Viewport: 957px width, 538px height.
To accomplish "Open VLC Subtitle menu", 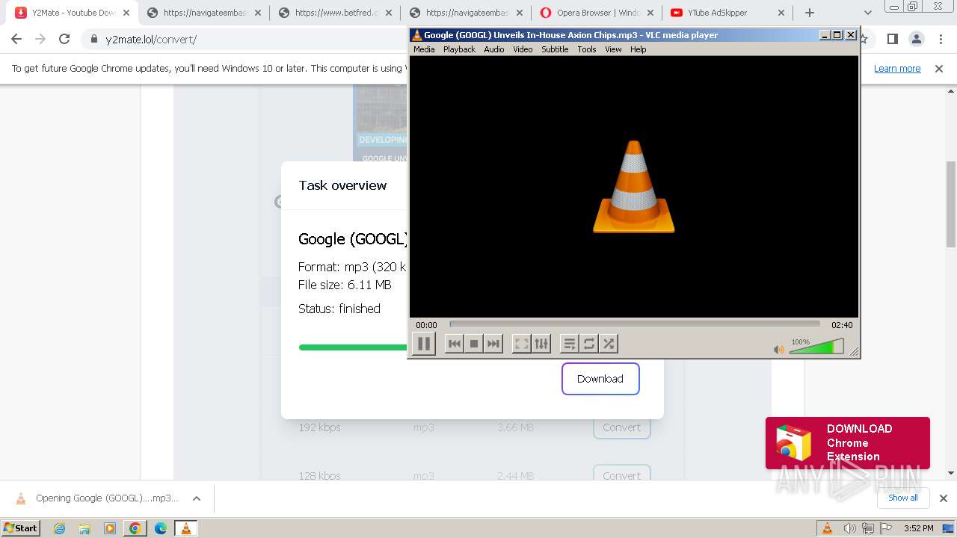I will [555, 49].
